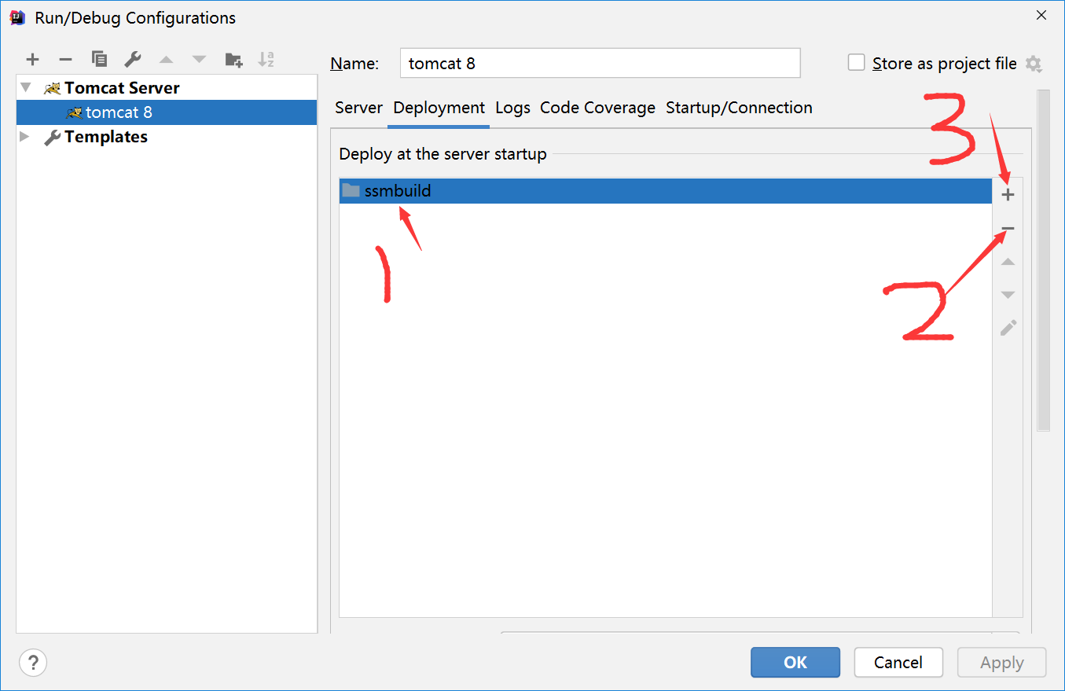Add a new run configuration with the plus icon
Screen dimensions: 1065x691
[32, 59]
